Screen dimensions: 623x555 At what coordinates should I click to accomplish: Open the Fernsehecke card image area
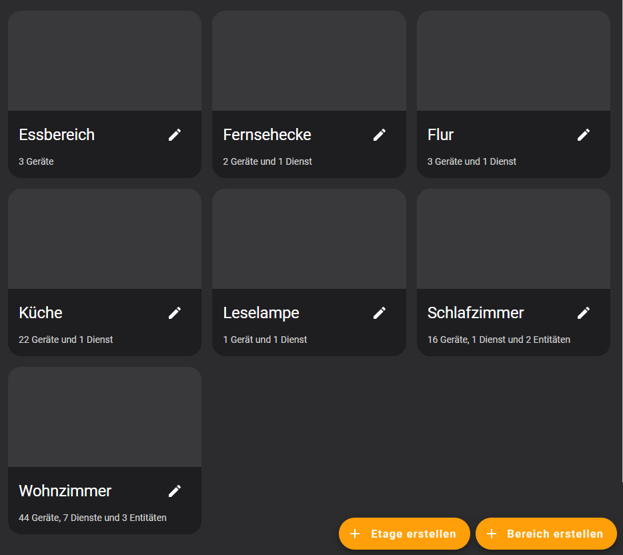pyautogui.click(x=309, y=61)
